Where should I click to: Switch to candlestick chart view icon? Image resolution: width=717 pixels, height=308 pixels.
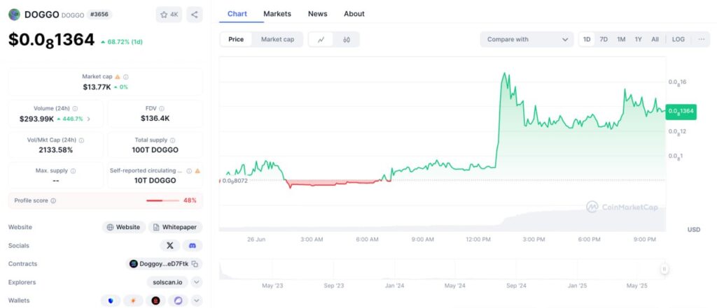(347, 39)
